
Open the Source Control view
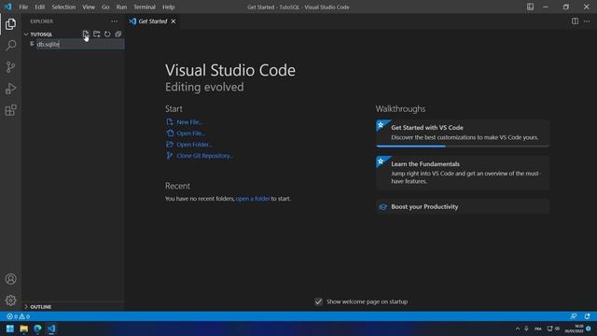pyautogui.click(x=10, y=67)
